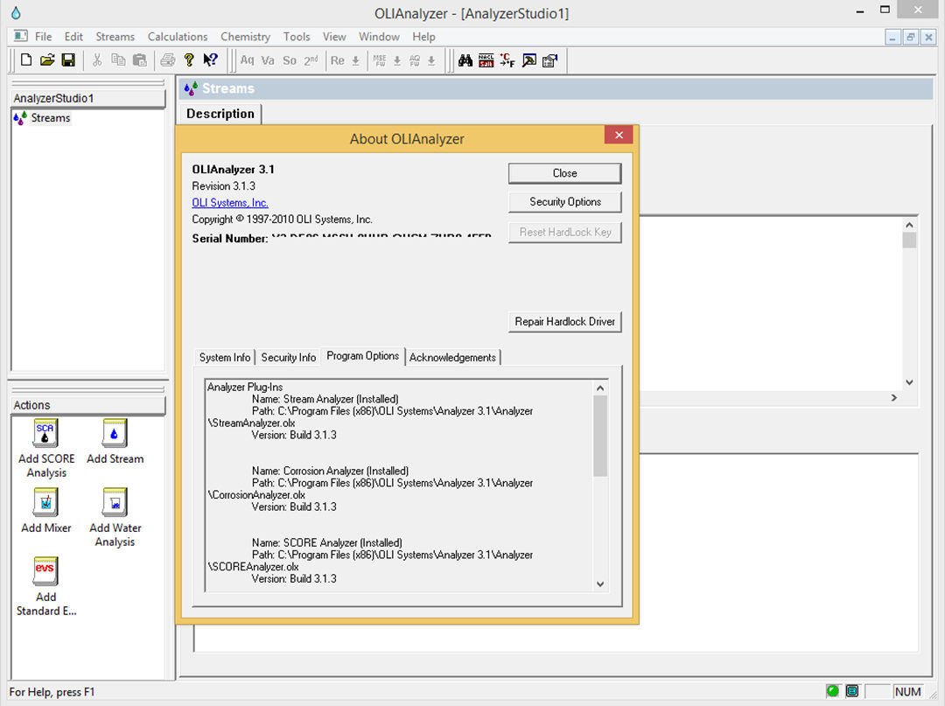This screenshot has height=706, width=945.
Task: Click the Repair Hardlock Driver button
Action: (x=564, y=322)
